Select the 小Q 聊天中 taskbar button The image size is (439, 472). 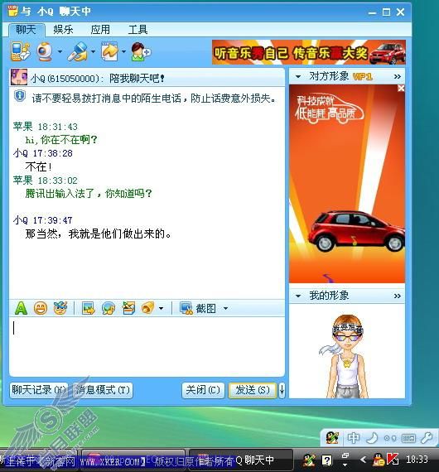[241, 460]
